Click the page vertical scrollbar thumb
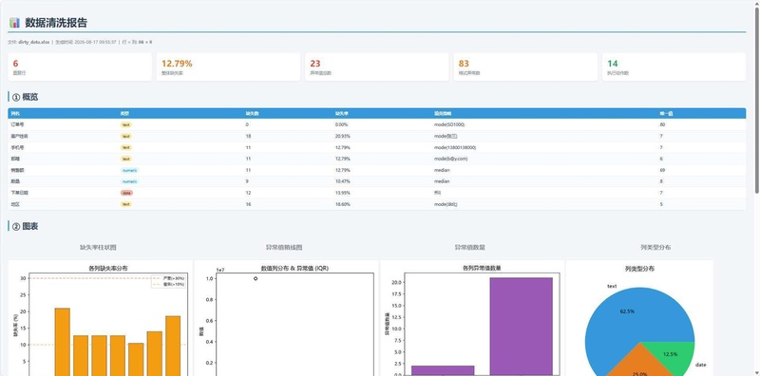The image size is (760, 376). [x=757, y=100]
